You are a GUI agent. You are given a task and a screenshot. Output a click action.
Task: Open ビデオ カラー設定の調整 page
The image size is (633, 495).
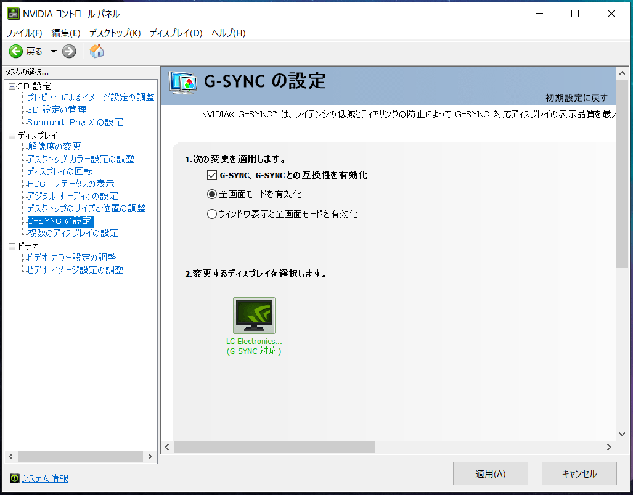[x=71, y=258]
